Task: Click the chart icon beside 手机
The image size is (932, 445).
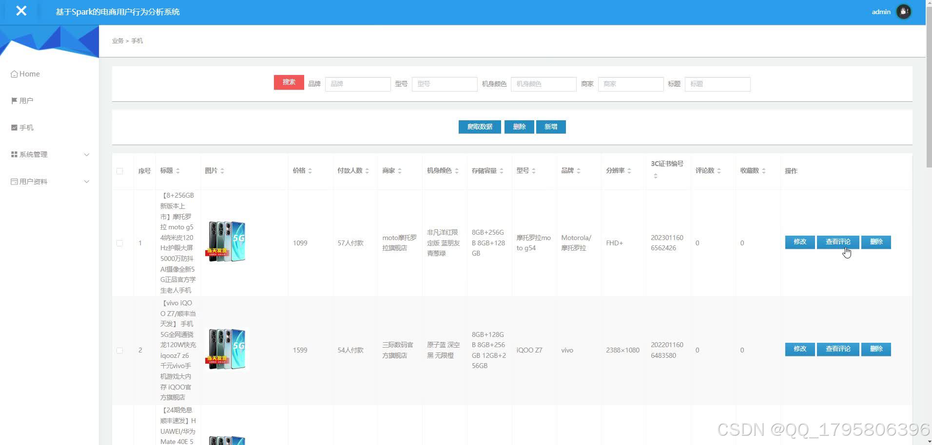Action: (x=14, y=128)
